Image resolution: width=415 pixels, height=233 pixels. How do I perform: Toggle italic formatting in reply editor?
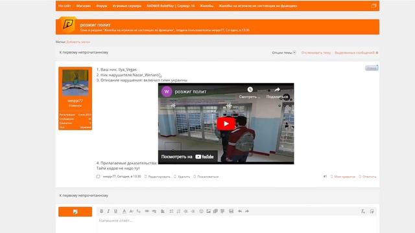[x=108, y=211]
